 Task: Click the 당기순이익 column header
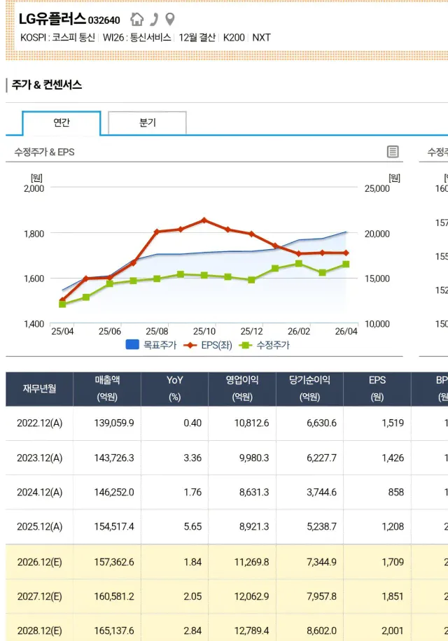(310, 388)
